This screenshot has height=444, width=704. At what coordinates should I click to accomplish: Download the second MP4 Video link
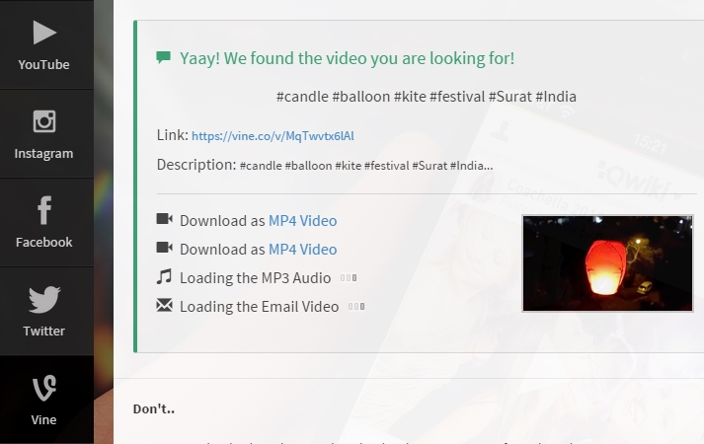pyautogui.click(x=302, y=250)
